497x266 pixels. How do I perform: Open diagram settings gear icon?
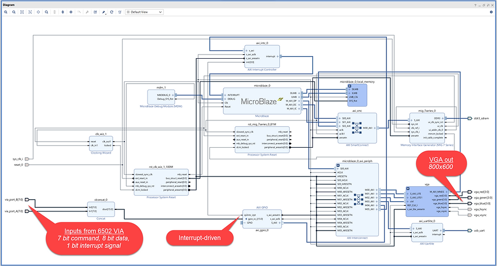[x=491, y=12]
